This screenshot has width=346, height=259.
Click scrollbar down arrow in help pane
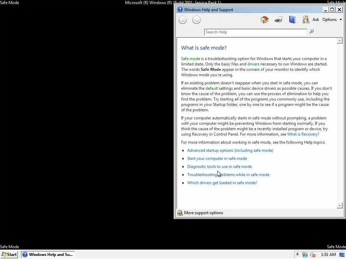pyautogui.click(x=339, y=205)
